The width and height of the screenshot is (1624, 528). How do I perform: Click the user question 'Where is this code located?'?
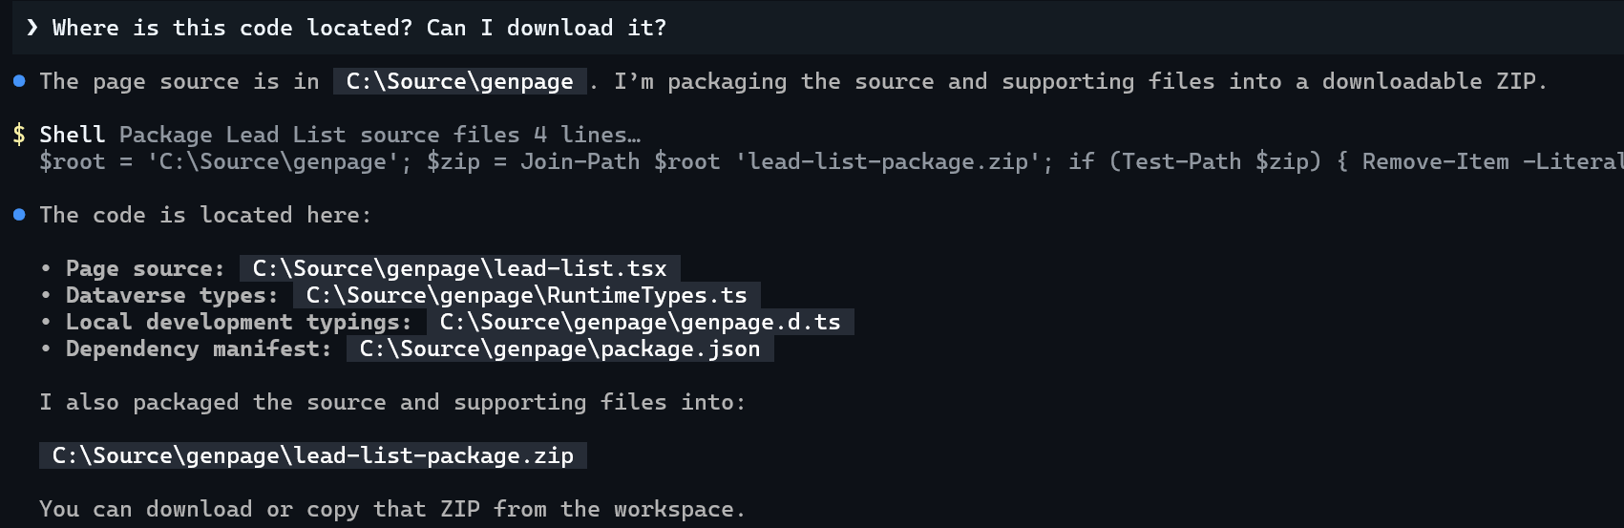point(232,28)
